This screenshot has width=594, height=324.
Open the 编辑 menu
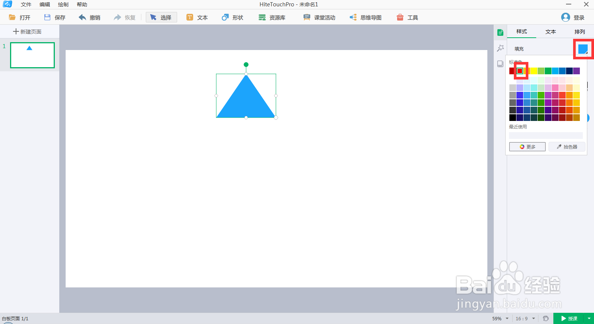(x=45, y=4)
